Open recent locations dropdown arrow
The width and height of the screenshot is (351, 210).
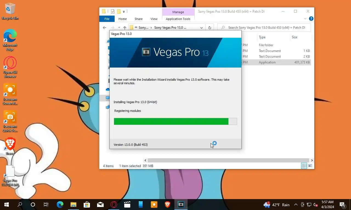(x=119, y=28)
